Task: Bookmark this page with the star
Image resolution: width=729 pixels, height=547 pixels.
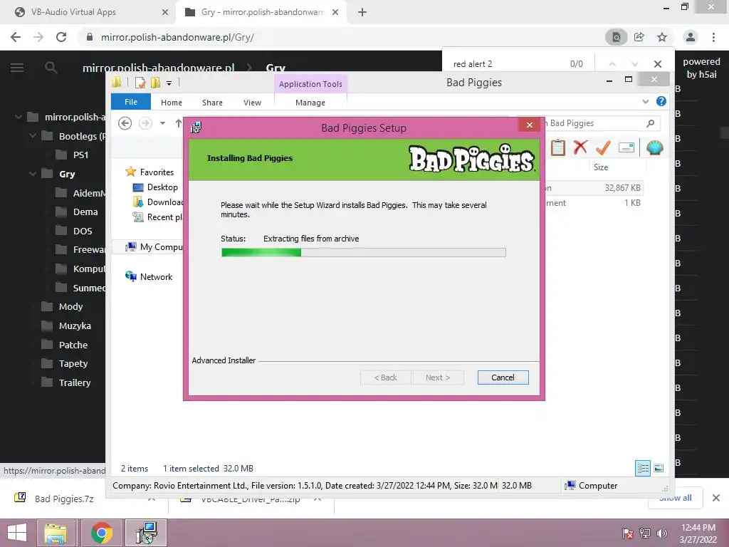Action: point(662,37)
